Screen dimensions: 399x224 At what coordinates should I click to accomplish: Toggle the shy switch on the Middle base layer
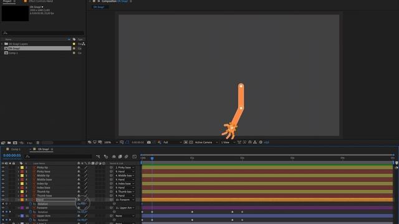[79, 180]
